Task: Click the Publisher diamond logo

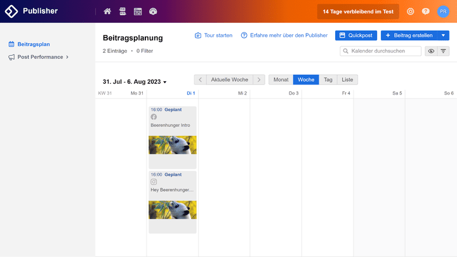Action: 11,11
